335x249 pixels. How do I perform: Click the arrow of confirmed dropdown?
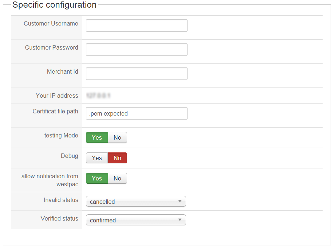pyautogui.click(x=180, y=220)
